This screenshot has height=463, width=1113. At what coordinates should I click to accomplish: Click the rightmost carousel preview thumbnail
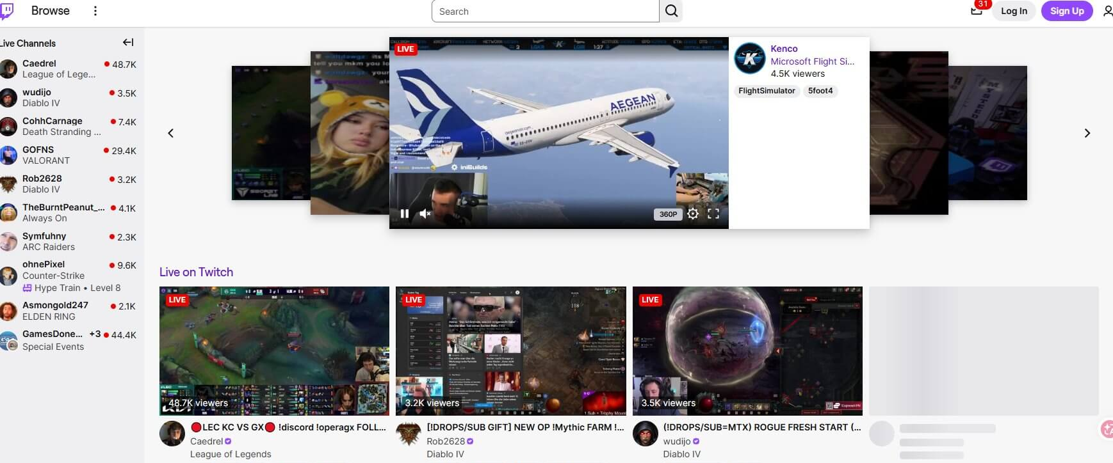point(987,133)
